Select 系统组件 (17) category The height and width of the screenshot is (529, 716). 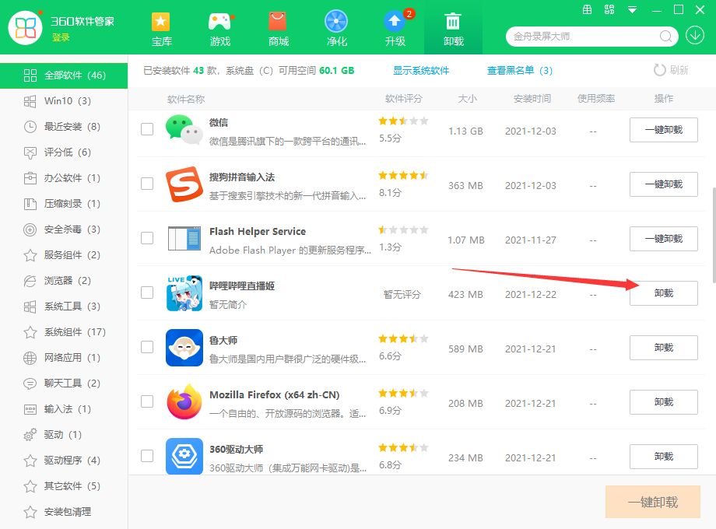point(64,332)
